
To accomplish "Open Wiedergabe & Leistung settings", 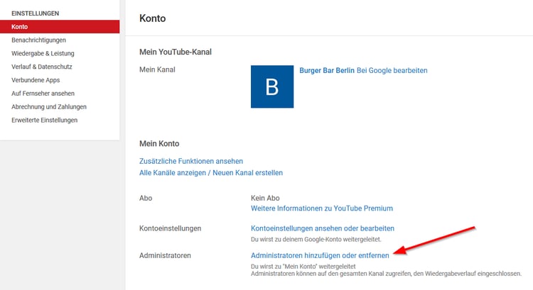I will tap(43, 53).
